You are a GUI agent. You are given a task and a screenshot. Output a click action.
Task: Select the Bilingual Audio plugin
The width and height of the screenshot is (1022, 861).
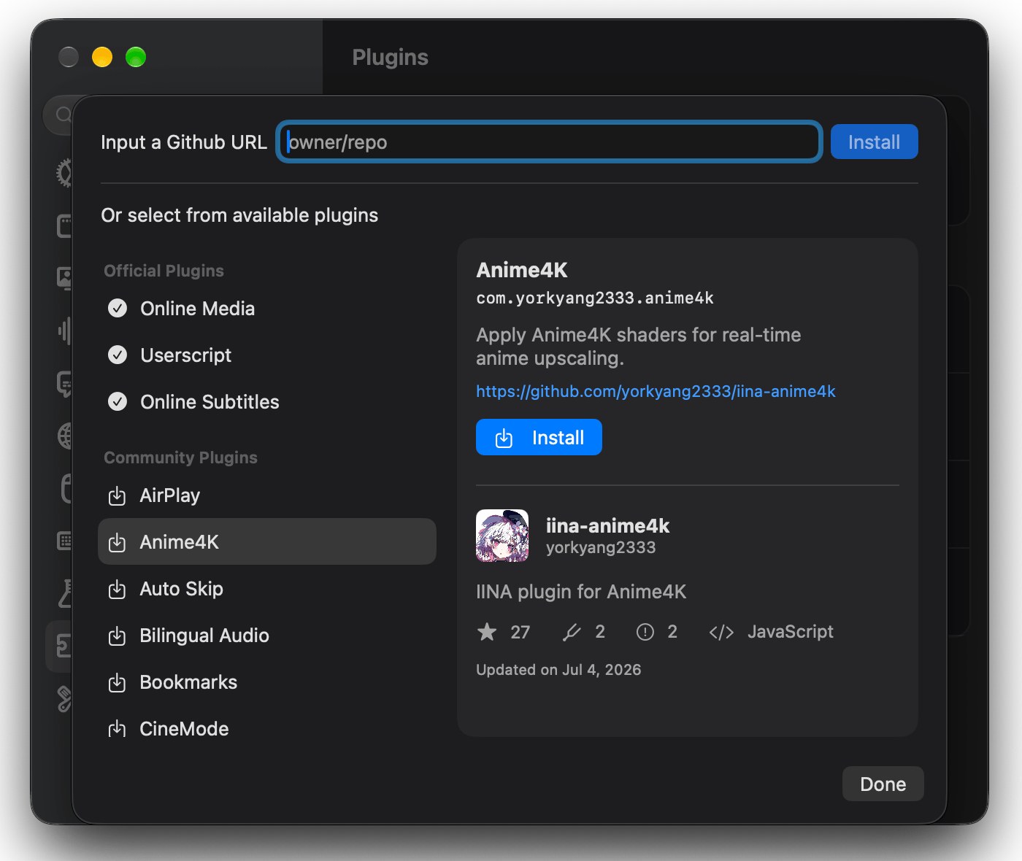tap(267, 636)
